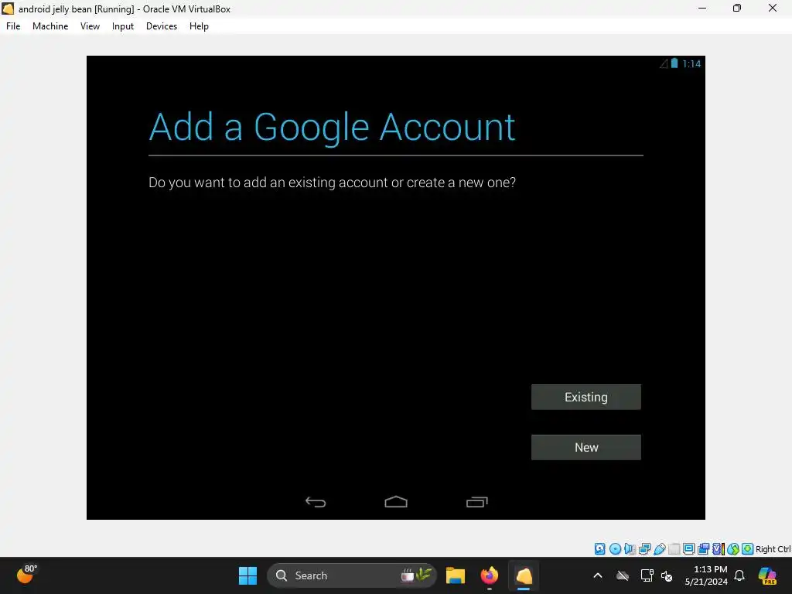Click the USB devices status icon

[x=659, y=549]
